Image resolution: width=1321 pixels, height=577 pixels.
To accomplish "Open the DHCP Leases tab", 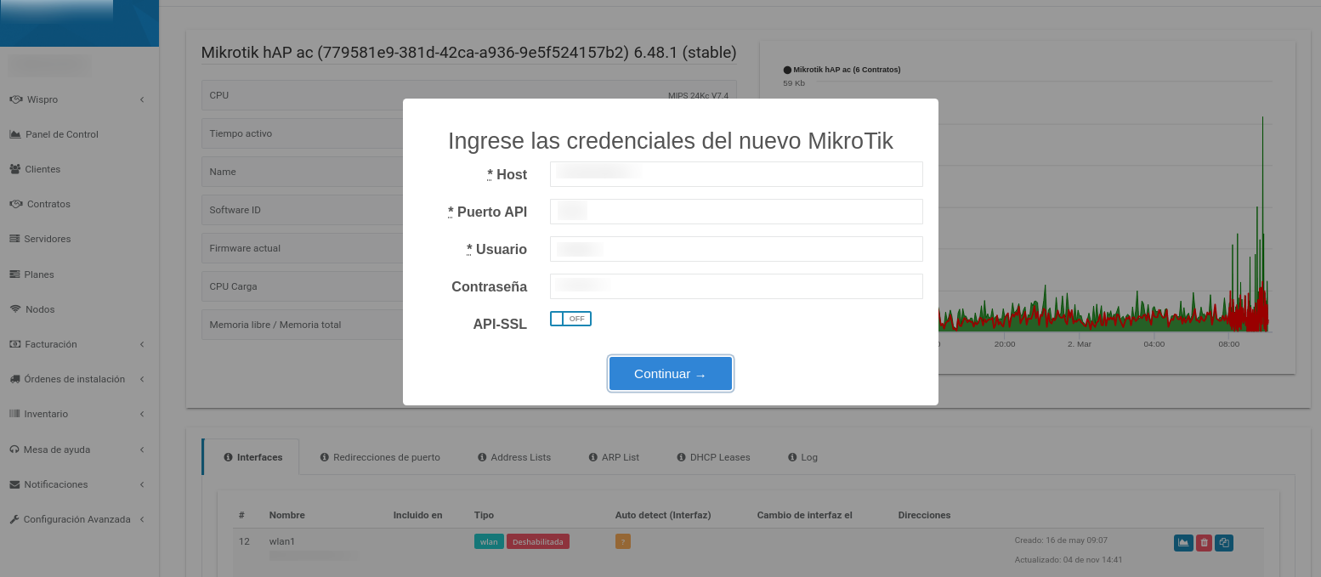I will coord(713,457).
